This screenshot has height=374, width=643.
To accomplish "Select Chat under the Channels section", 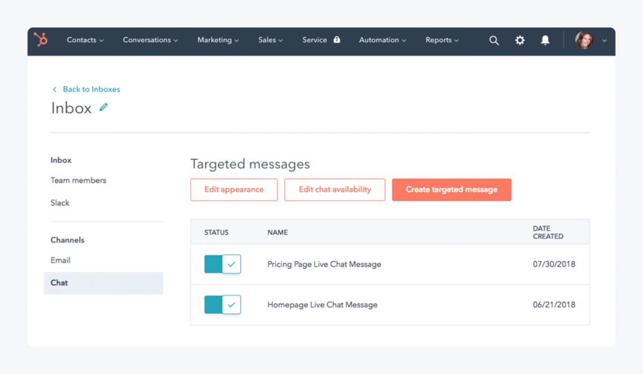I will 59,283.
